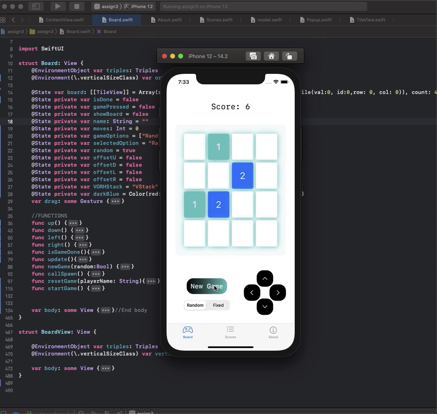Select the Random game mode segment
The width and height of the screenshot is (437, 414).
coord(195,305)
